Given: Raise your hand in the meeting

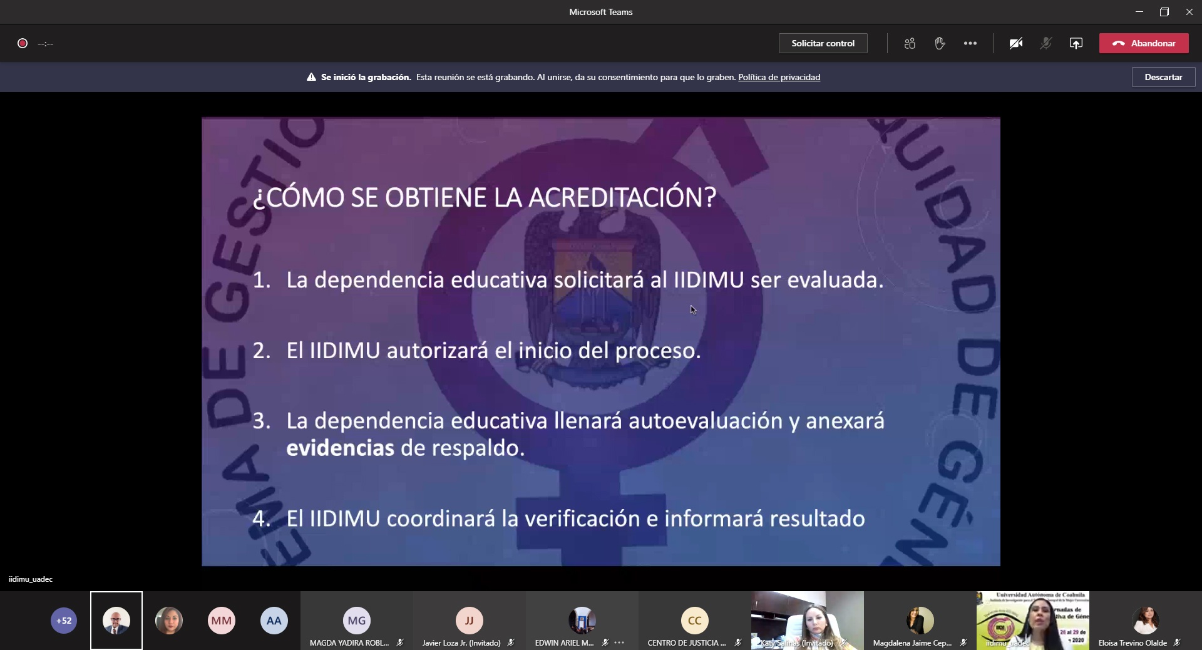Looking at the screenshot, I should click(940, 43).
